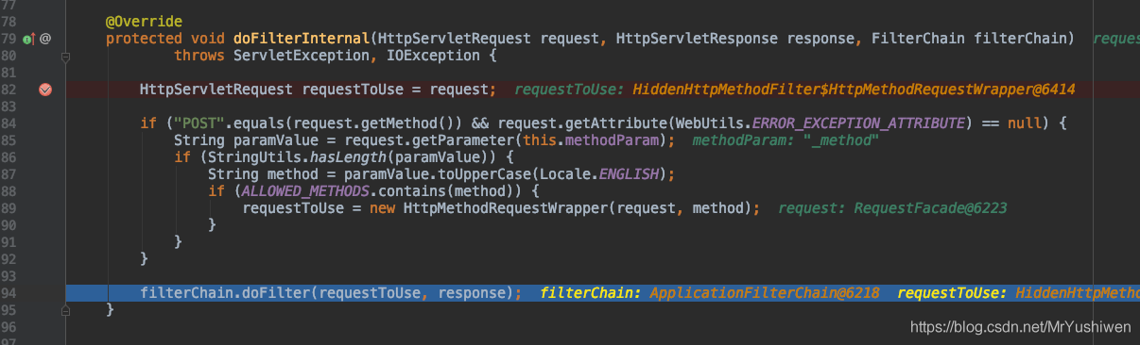
Task: Click the @Override annotation
Action: point(144,22)
